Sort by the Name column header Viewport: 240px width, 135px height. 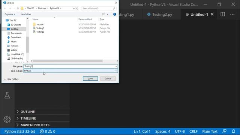(x=36, y=19)
